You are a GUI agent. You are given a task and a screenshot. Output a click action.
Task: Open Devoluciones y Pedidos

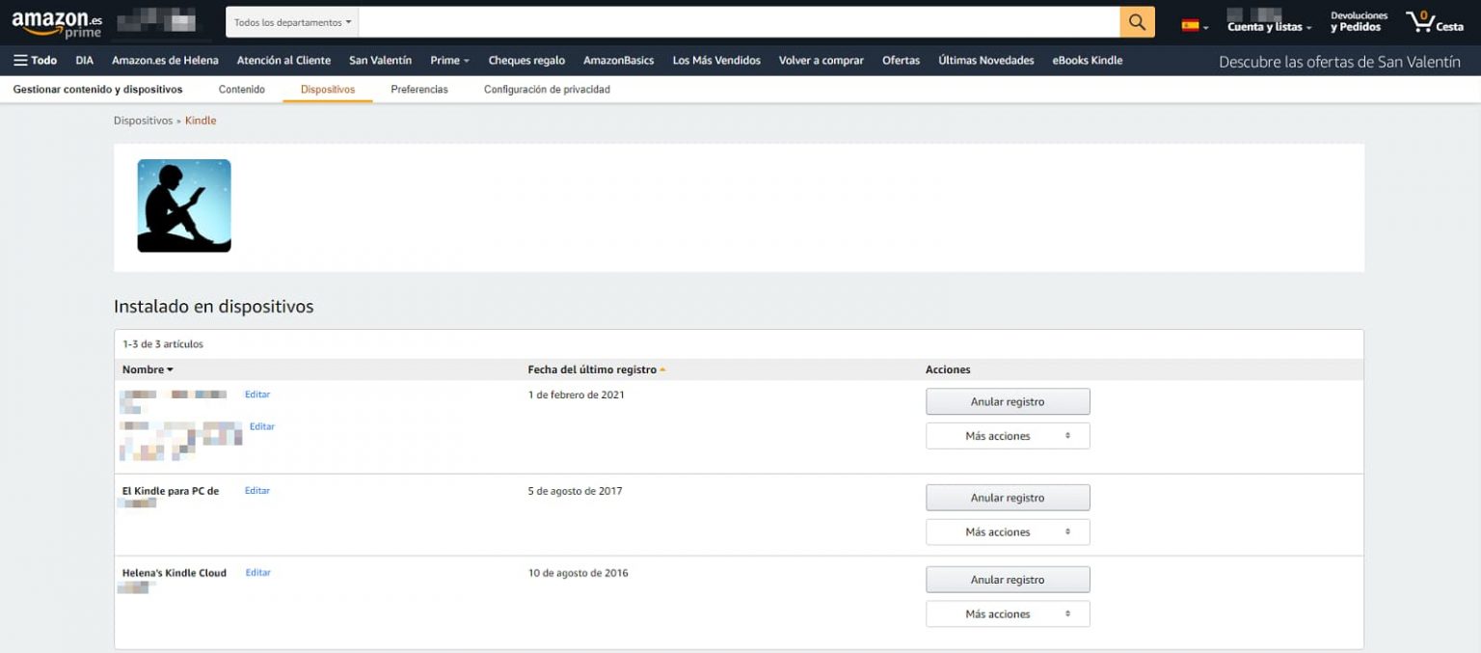pos(1358,21)
